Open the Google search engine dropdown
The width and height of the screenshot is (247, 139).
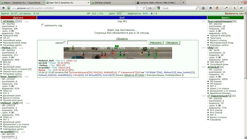click(x=159, y=8)
